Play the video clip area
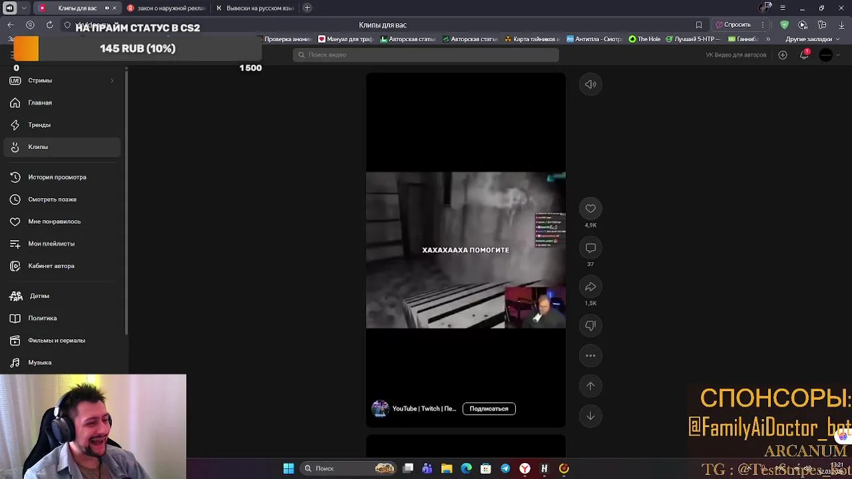The image size is (852, 479). (466, 250)
